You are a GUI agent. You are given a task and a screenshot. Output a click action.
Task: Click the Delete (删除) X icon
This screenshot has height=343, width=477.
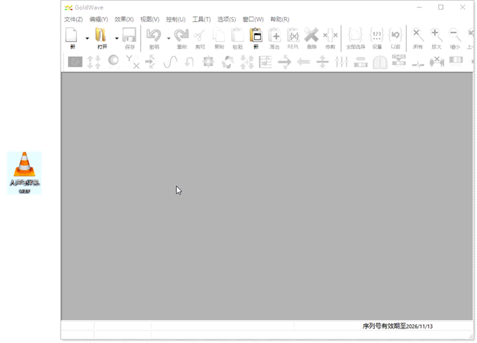(311, 35)
